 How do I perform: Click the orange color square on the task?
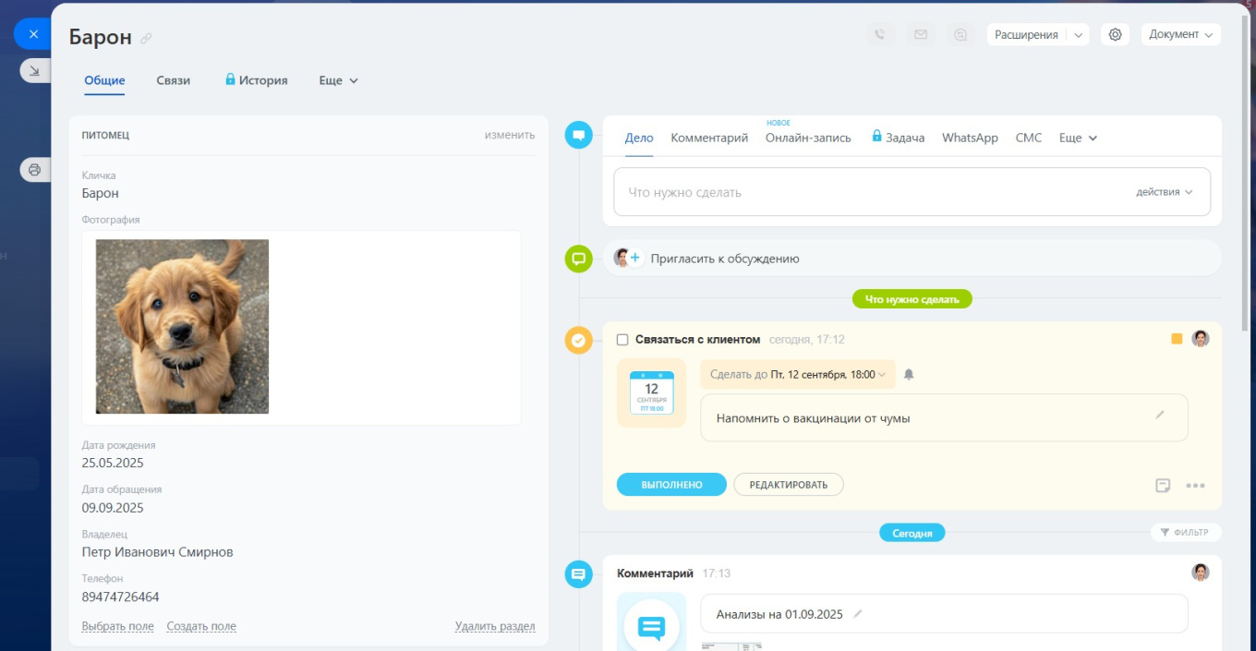coord(1175,339)
